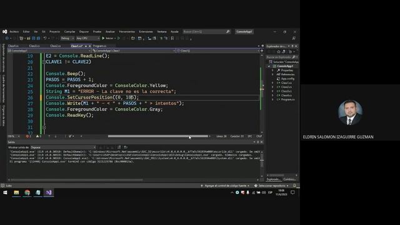400x225 pixels.
Task: Click the CRLF line ending indicator
Action: (x=259, y=136)
